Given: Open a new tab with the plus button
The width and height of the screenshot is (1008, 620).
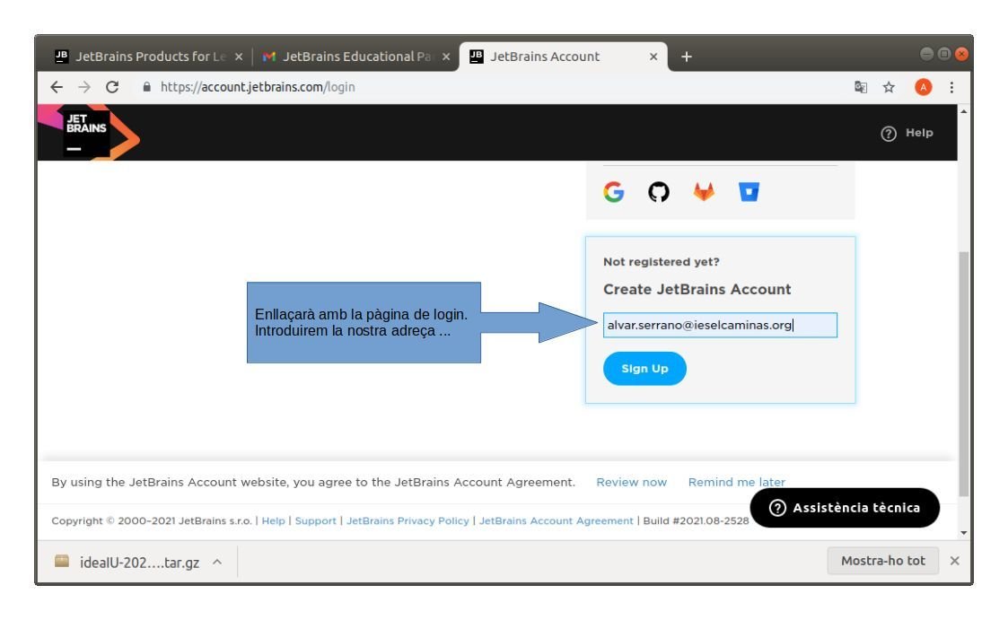Looking at the screenshot, I should (x=687, y=57).
